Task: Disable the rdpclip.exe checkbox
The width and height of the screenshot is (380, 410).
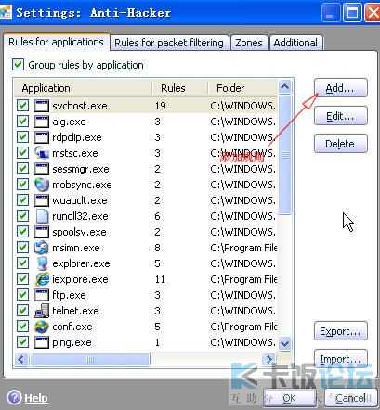Action: pyautogui.click(x=22, y=137)
